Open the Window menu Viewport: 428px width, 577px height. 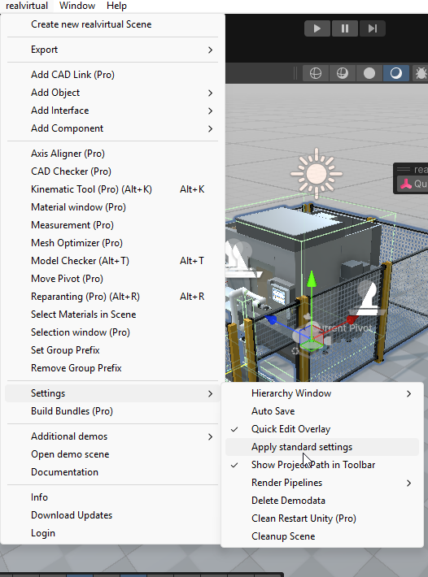click(x=77, y=6)
